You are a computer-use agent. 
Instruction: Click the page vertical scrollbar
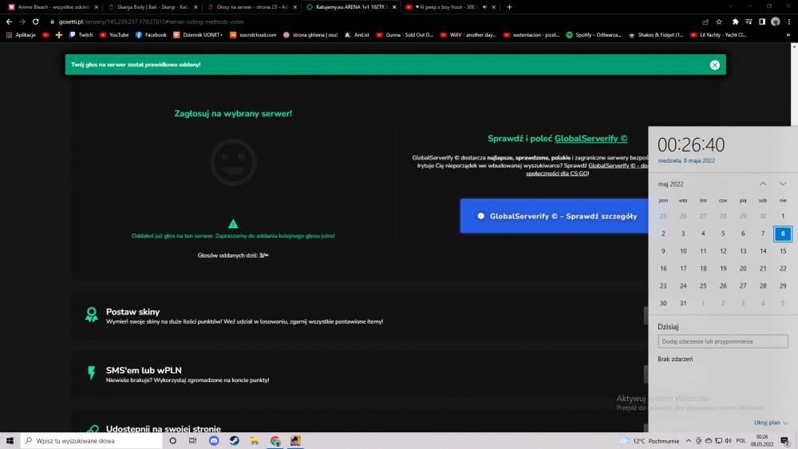tap(795, 86)
